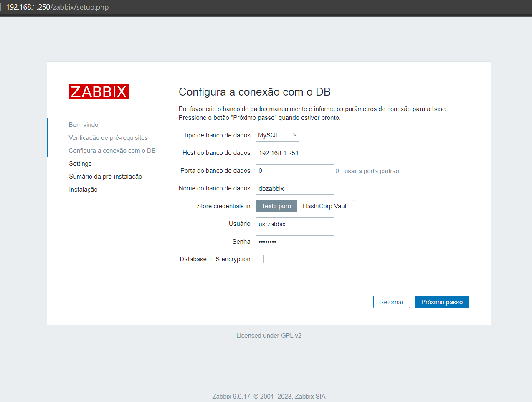Click the ZABBIX logo
The image size is (532, 402).
[x=99, y=91]
